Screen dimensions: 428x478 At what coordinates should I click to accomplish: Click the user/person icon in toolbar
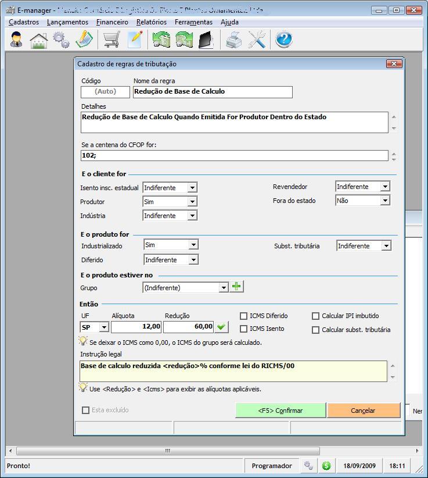pos(16,40)
